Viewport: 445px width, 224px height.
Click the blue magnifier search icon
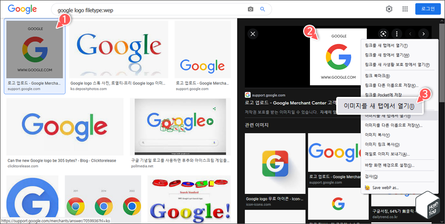(x=263, y=9)
